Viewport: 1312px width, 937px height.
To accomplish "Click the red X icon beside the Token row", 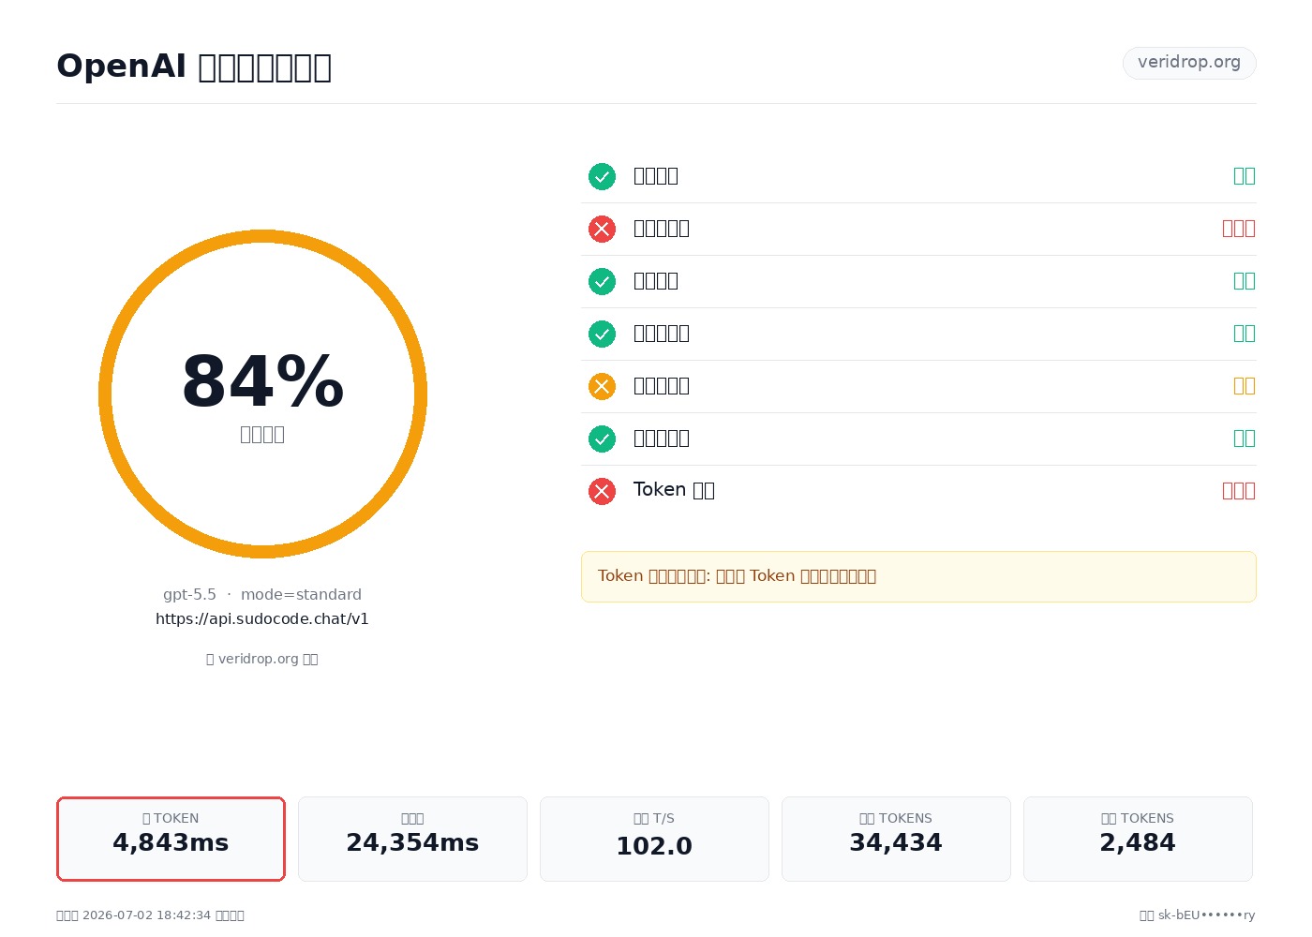I will [x=602, y=491].
